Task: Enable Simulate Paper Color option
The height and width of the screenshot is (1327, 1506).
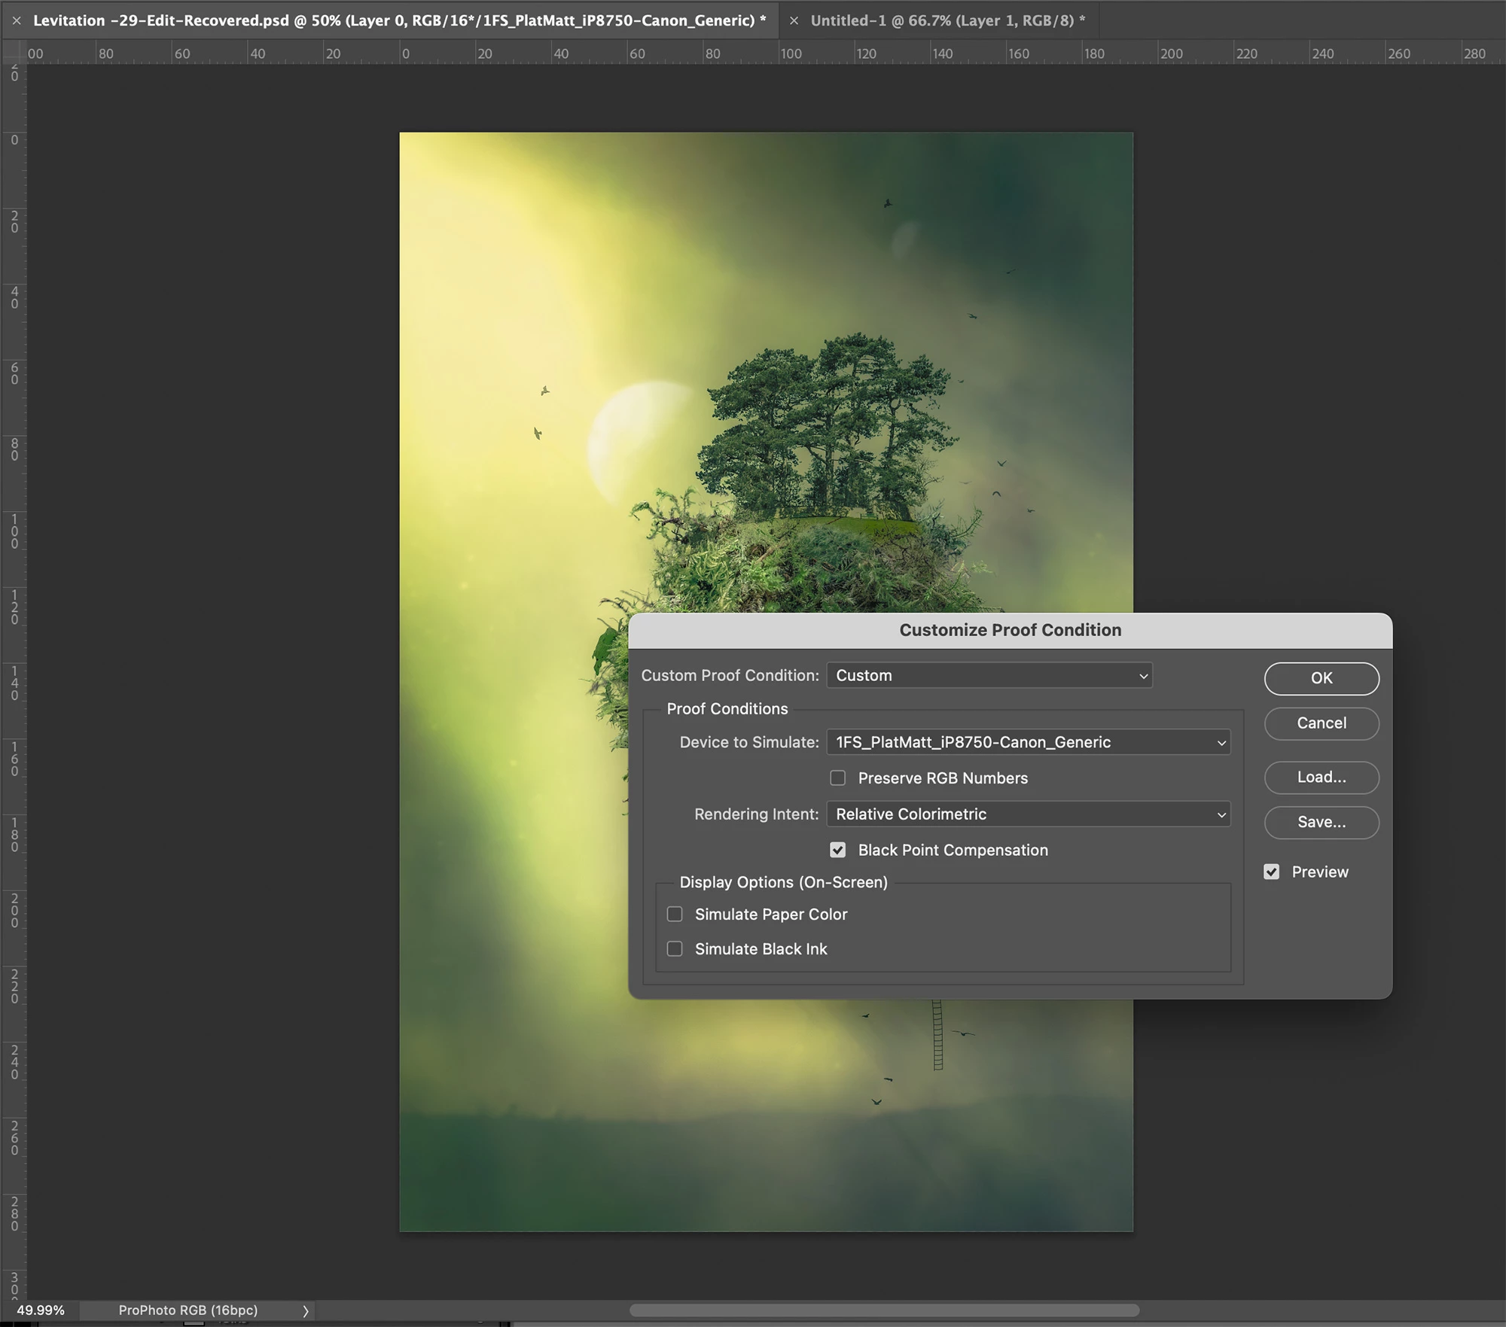Action: point(675,915)
